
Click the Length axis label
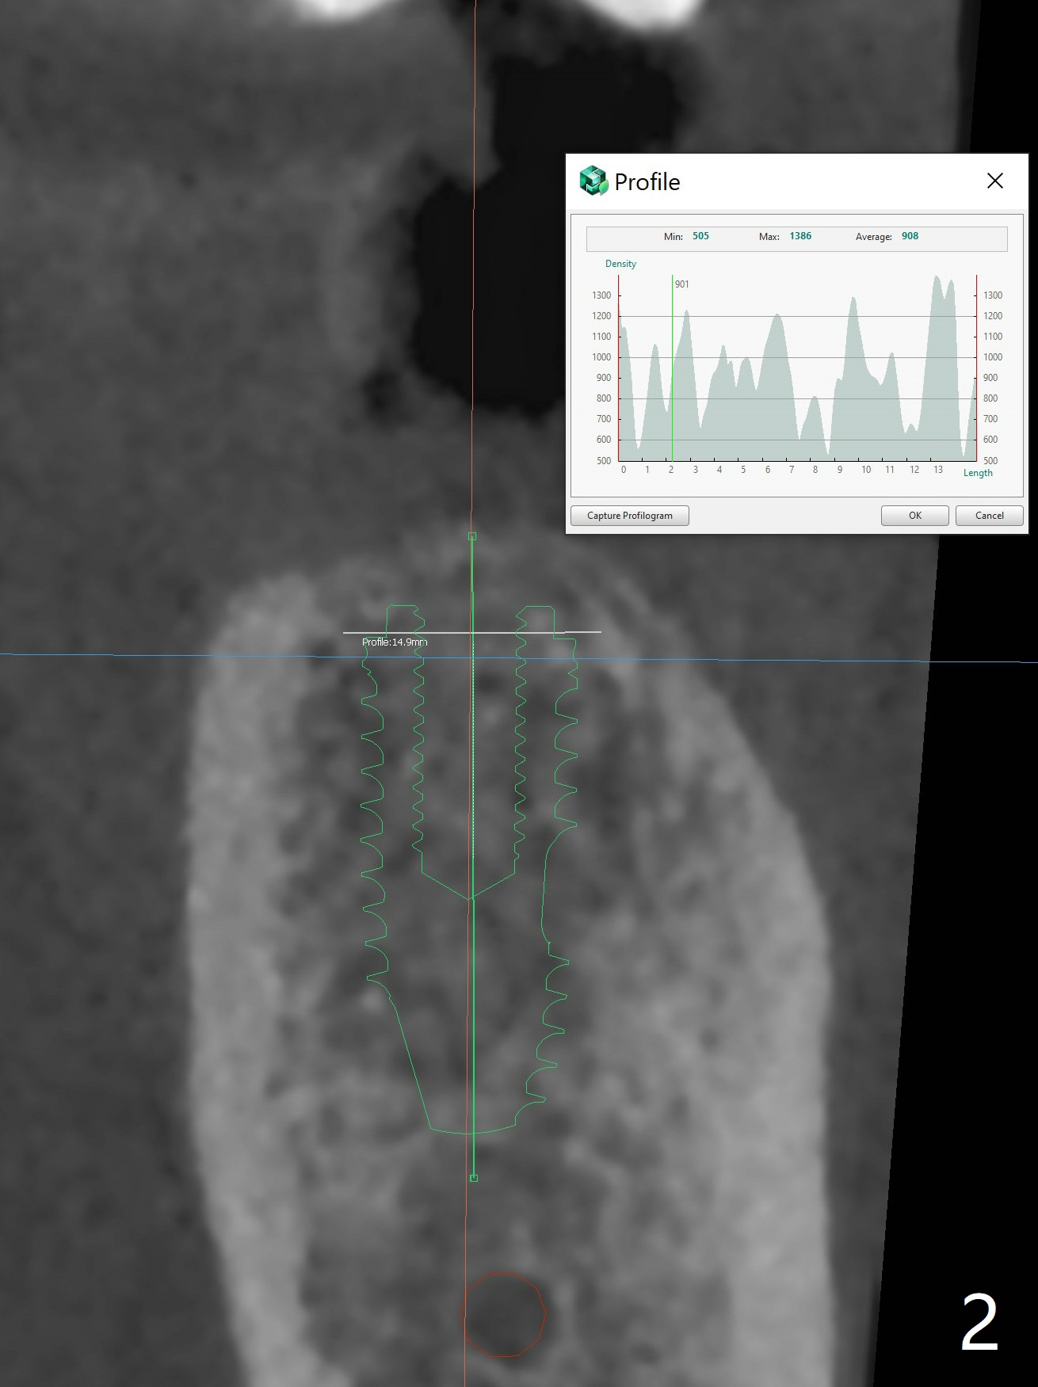click(x=978, y=473)
